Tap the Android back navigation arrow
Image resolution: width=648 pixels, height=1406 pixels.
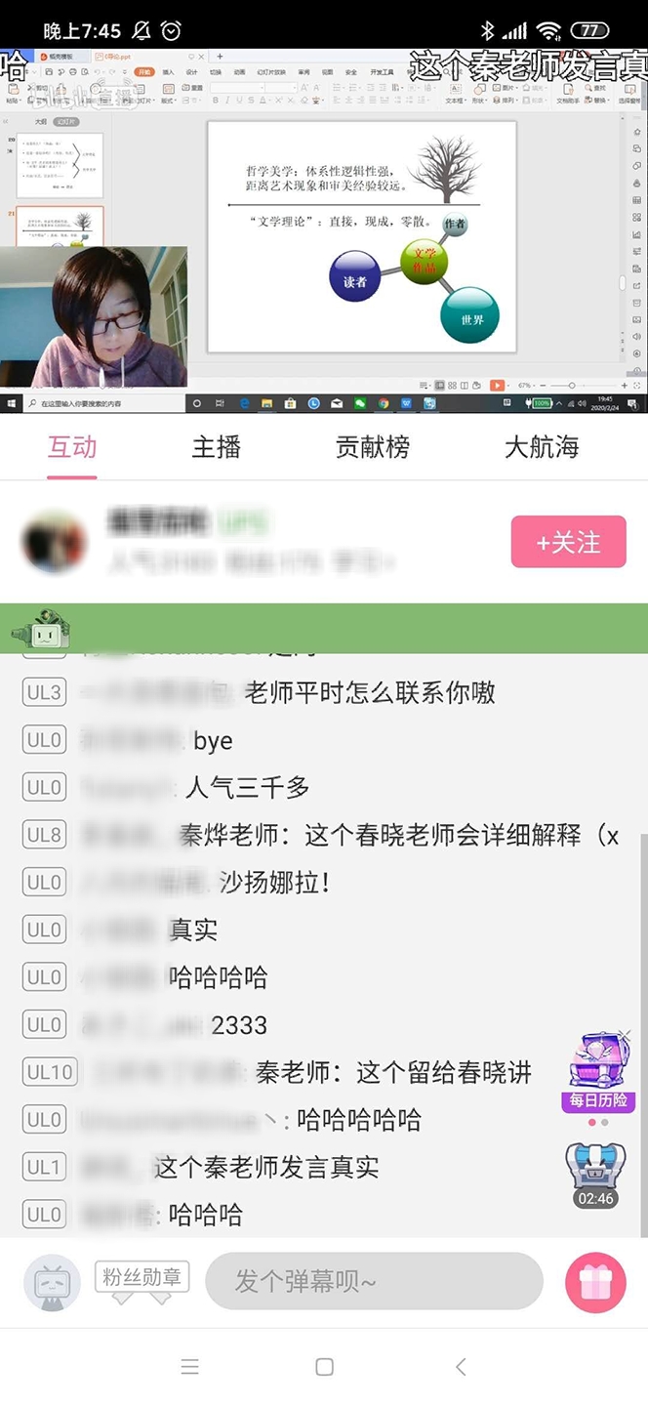click(x=461, y=1367)
